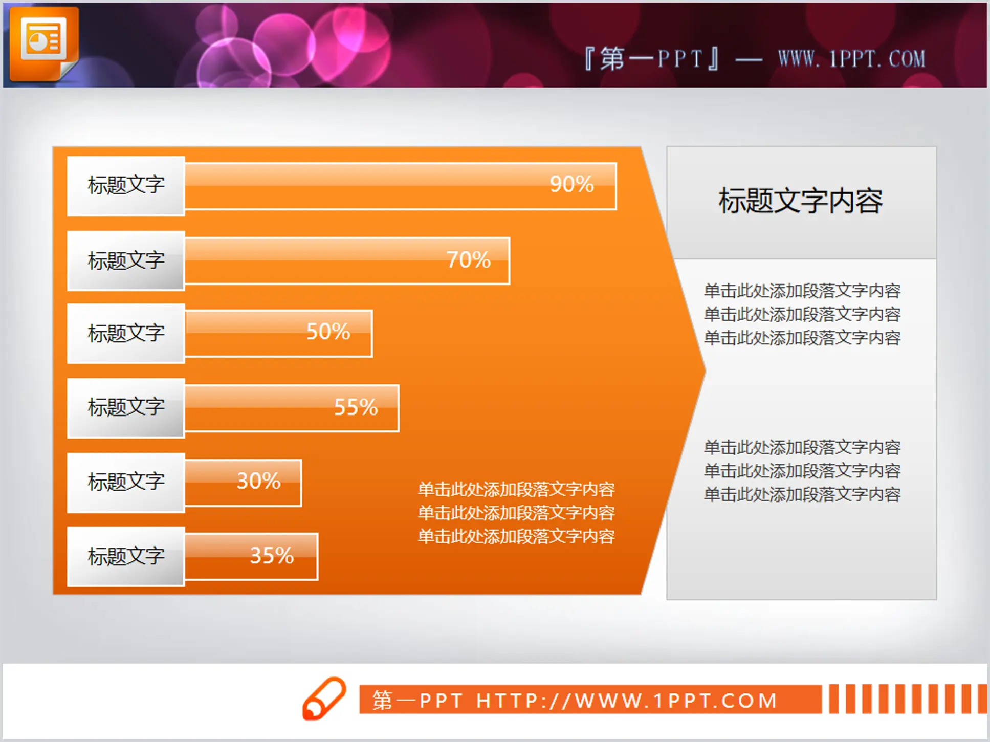Click the orange pen icon in the footer

click(x=324, y=699)
